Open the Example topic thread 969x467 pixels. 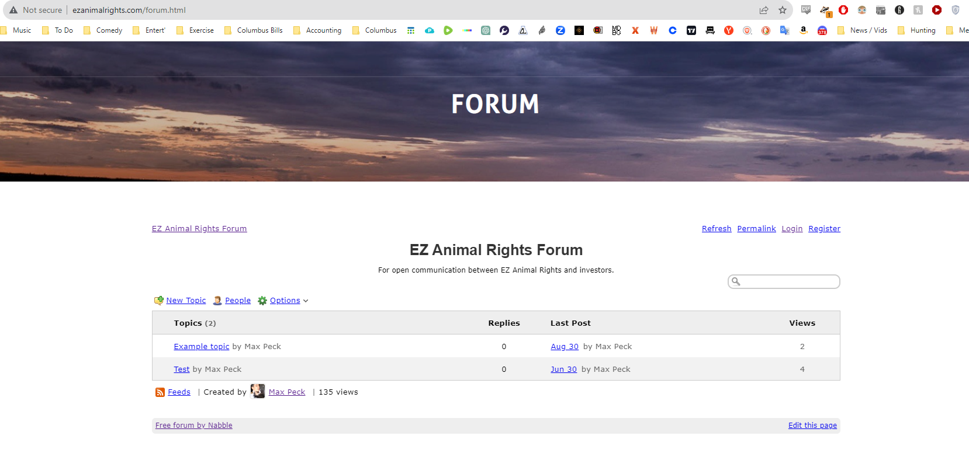tap(202, 347)
